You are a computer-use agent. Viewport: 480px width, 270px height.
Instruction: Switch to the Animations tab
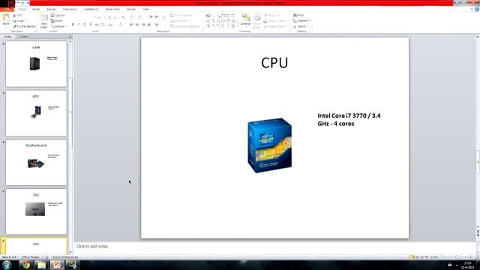[91, 9]
